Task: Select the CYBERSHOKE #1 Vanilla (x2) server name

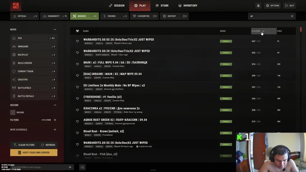Action: tap(103, 97)
